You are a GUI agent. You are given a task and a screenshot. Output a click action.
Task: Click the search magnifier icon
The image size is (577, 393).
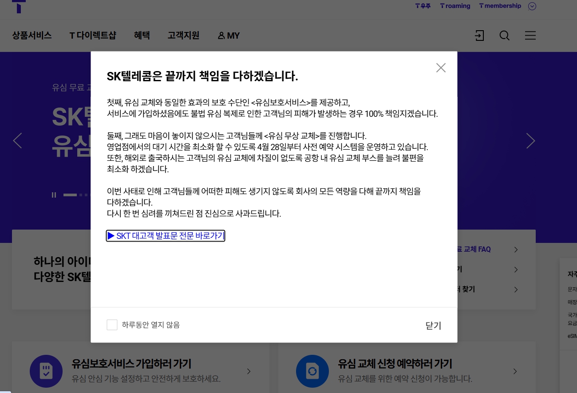coord(504,36)
